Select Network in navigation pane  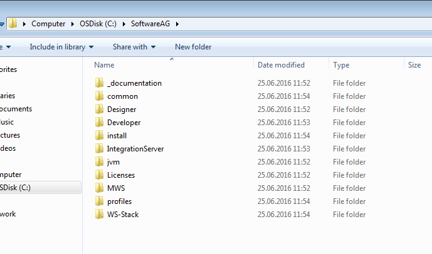(8, 214)
